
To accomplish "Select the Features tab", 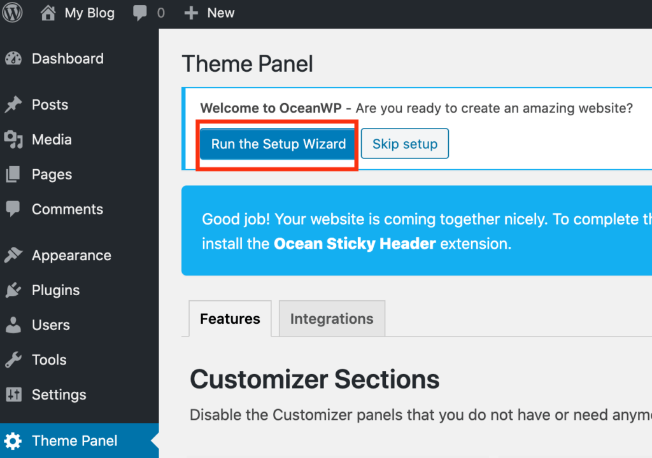I will 230,319.
